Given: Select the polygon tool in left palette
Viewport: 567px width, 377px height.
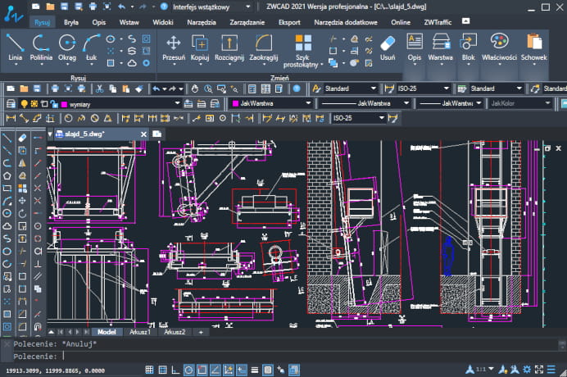Looking at the screenshot, I should [x=7, y=176].
